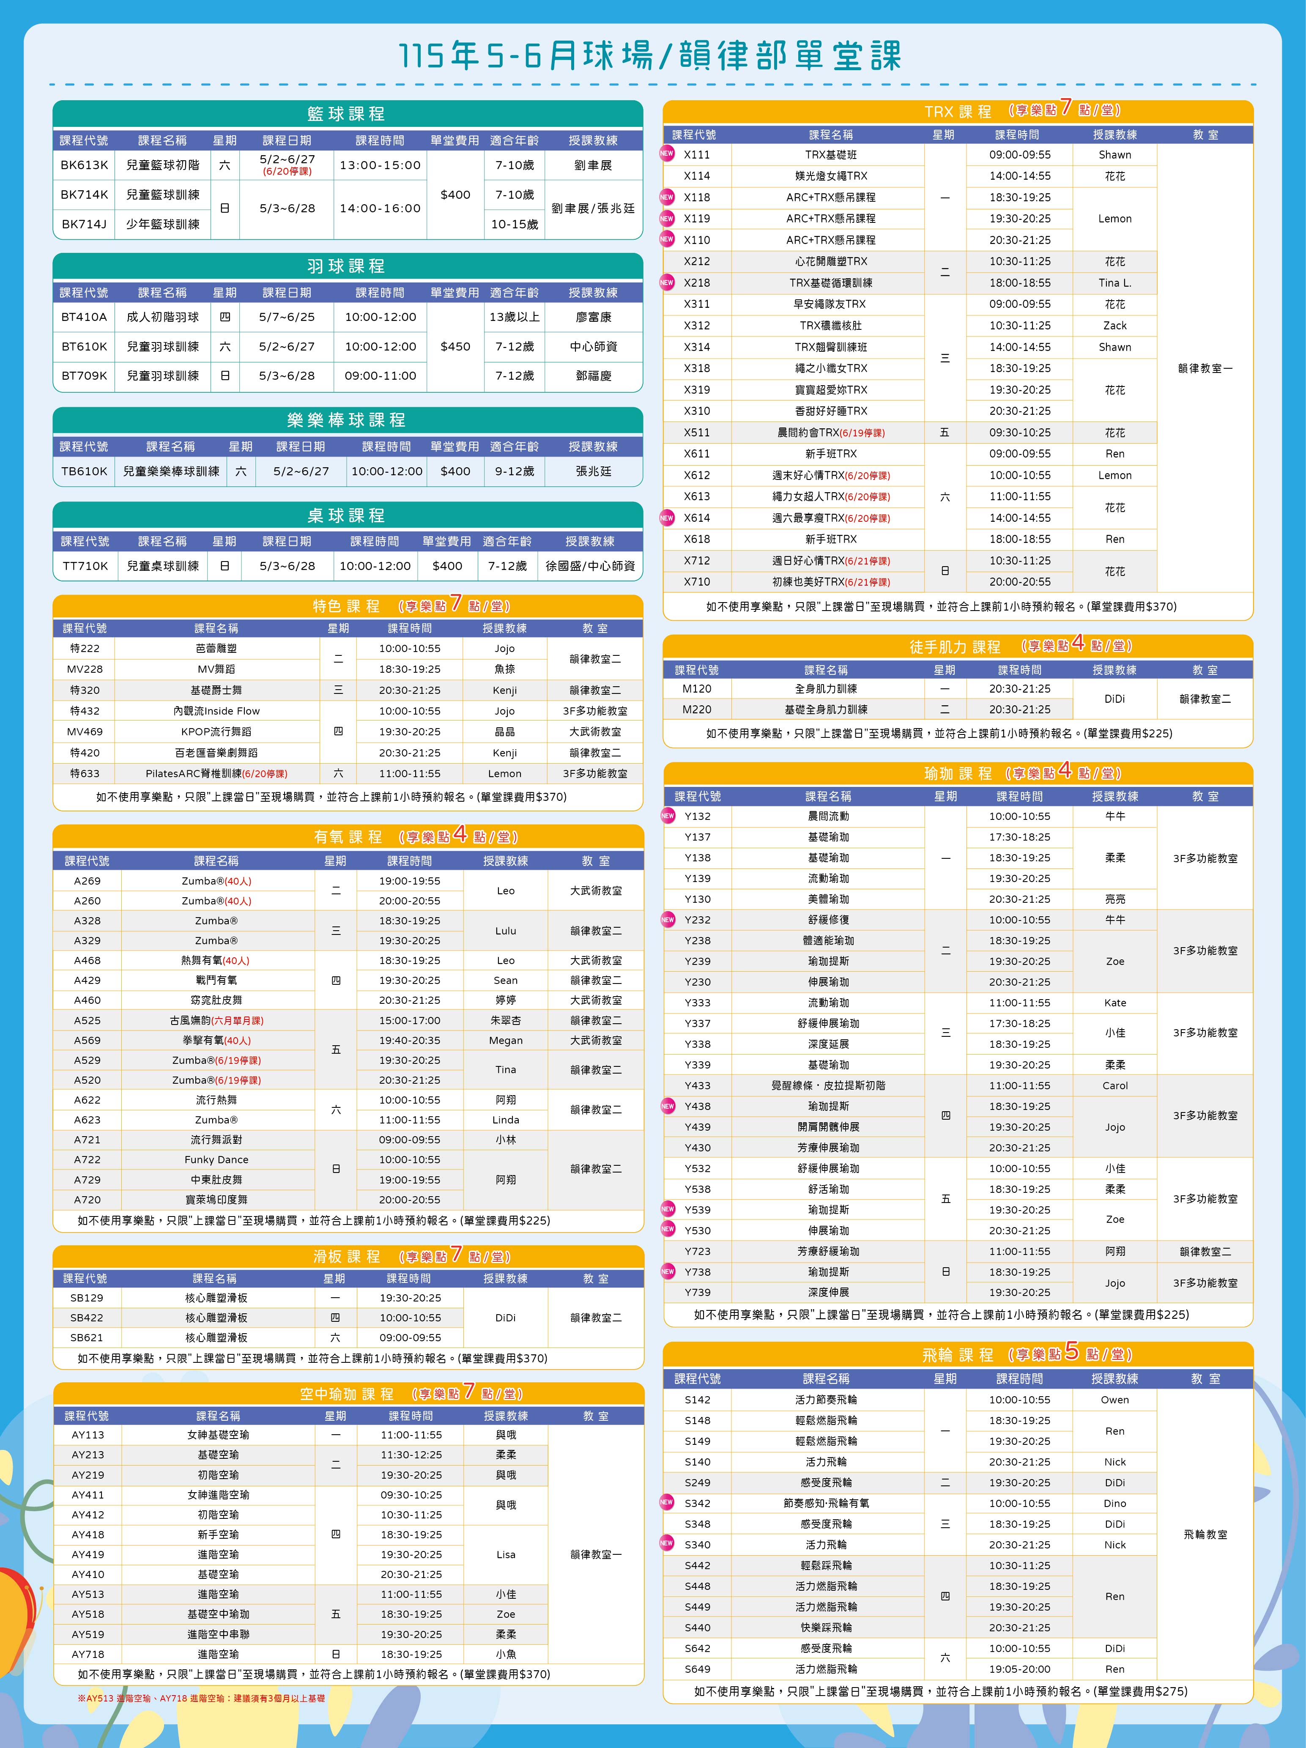Click the NEW badge next to X119
Image resolution: width=1306 pixels, height=1748 pixels.
pyautogui.click(x=667, y=218)
